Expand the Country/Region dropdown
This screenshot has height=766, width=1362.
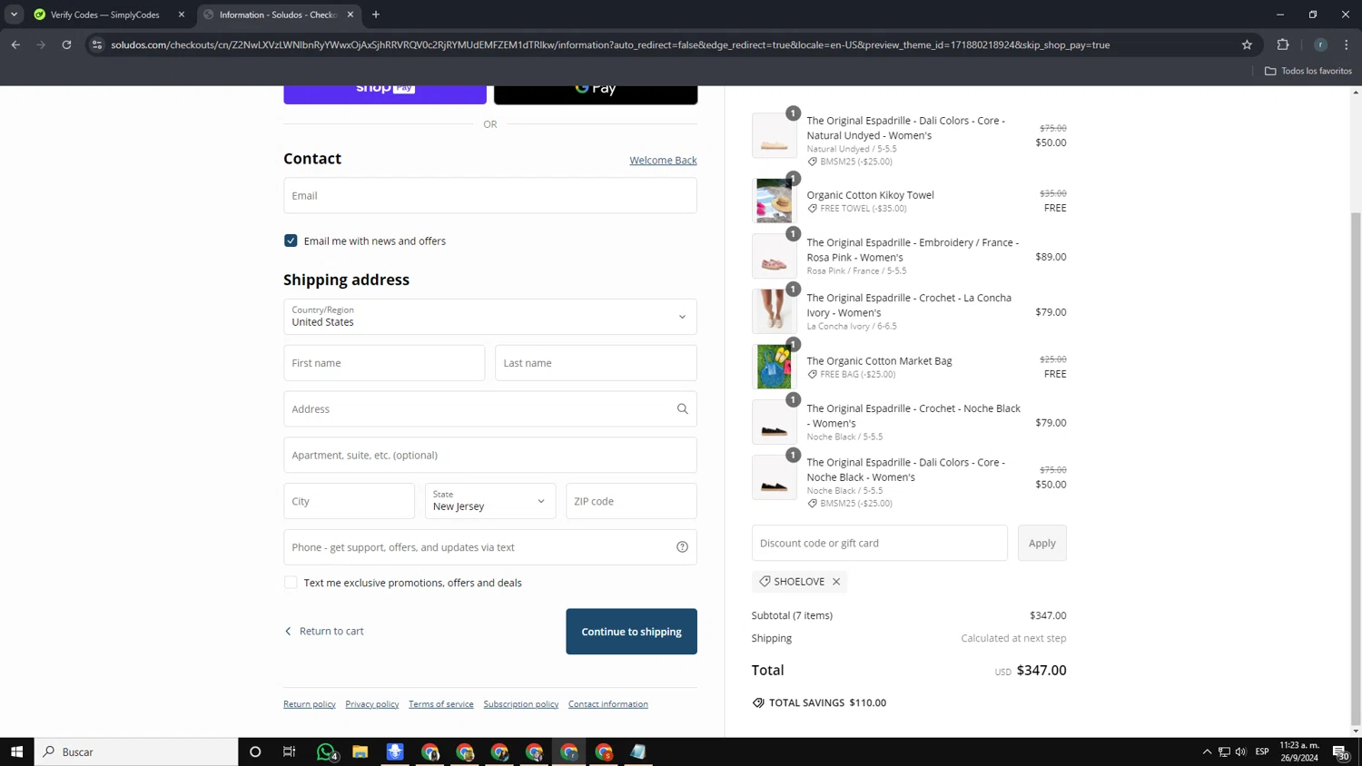tap(490, 317)
